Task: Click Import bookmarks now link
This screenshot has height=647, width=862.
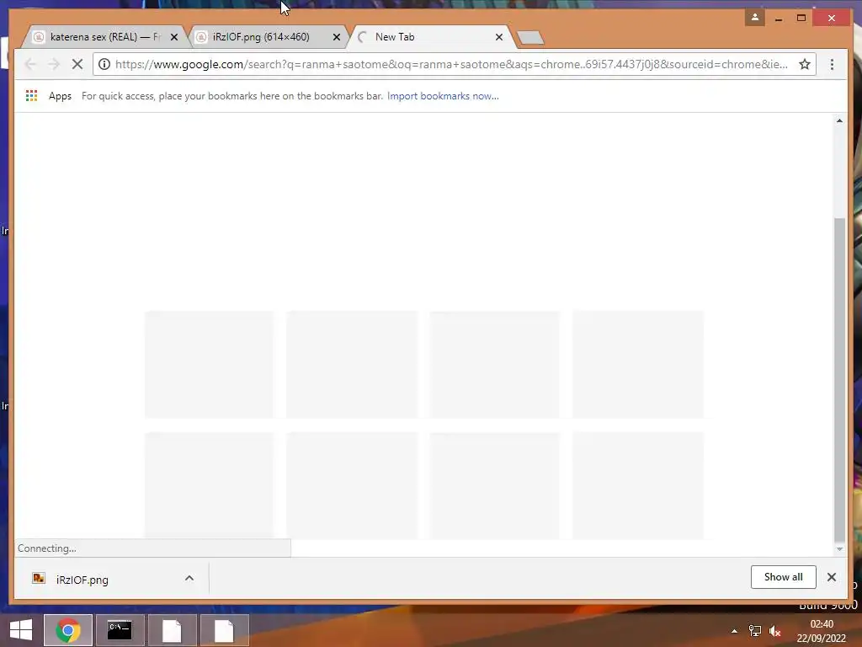Action: coord(443,96)
